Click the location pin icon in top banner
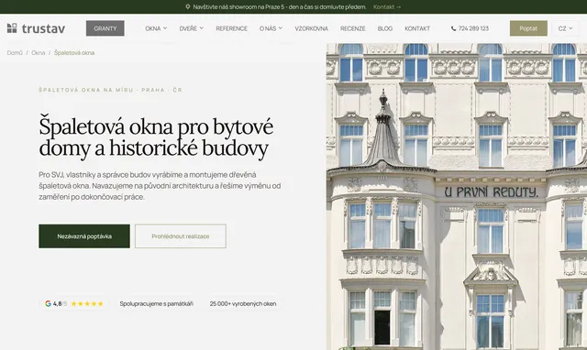The image size is (587, 350). (x=187, y=6)
